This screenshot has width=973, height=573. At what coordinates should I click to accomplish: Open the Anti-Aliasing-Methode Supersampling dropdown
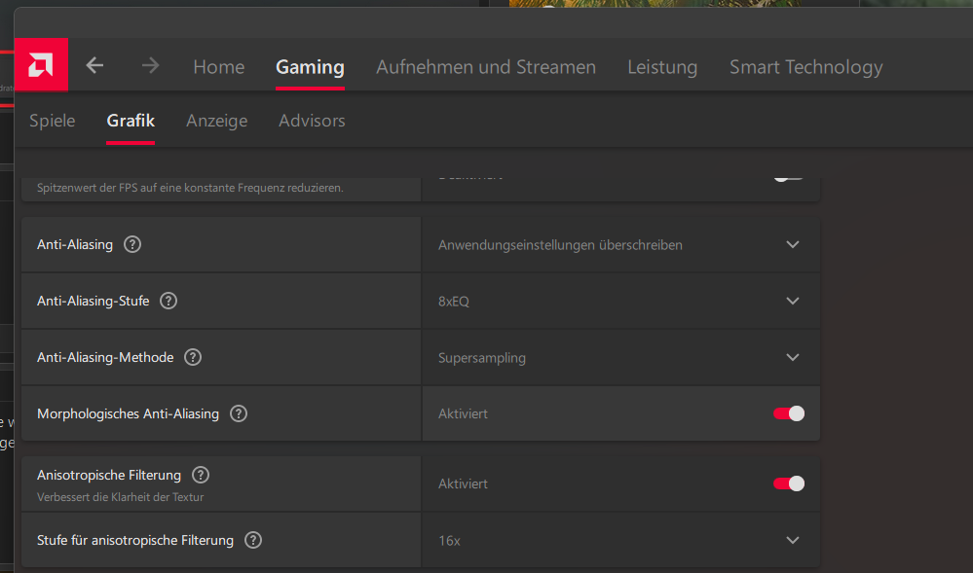792,357
